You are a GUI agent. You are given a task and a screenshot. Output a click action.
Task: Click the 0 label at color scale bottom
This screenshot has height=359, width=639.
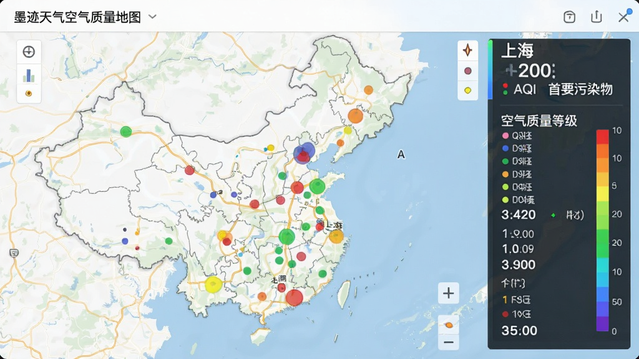point(614,331)
